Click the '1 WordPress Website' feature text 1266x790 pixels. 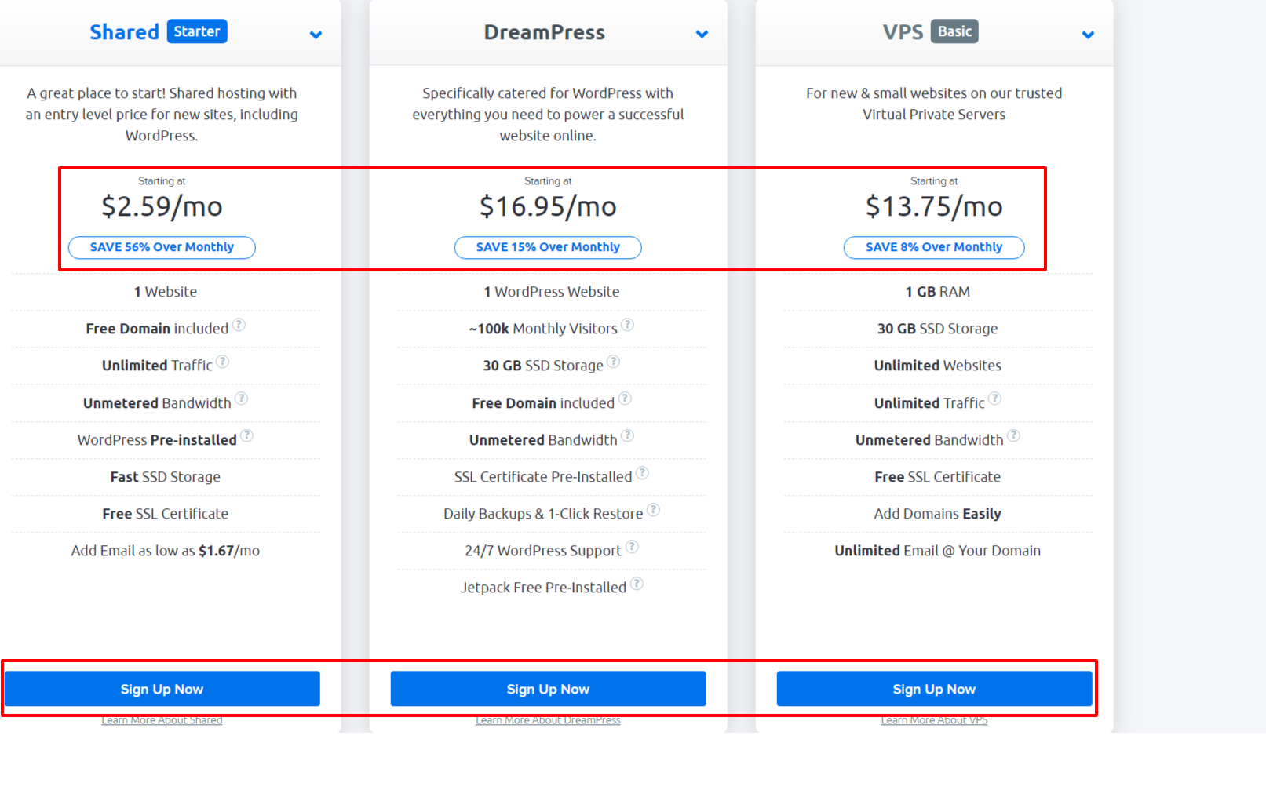click(552, 292)
